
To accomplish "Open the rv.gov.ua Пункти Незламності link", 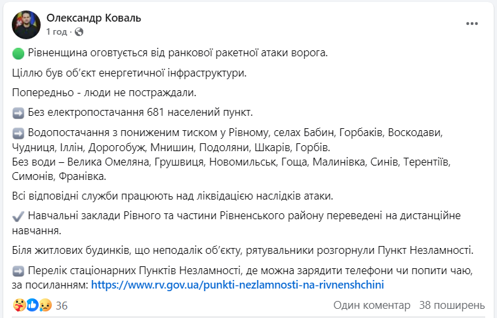I will [236, 285].
